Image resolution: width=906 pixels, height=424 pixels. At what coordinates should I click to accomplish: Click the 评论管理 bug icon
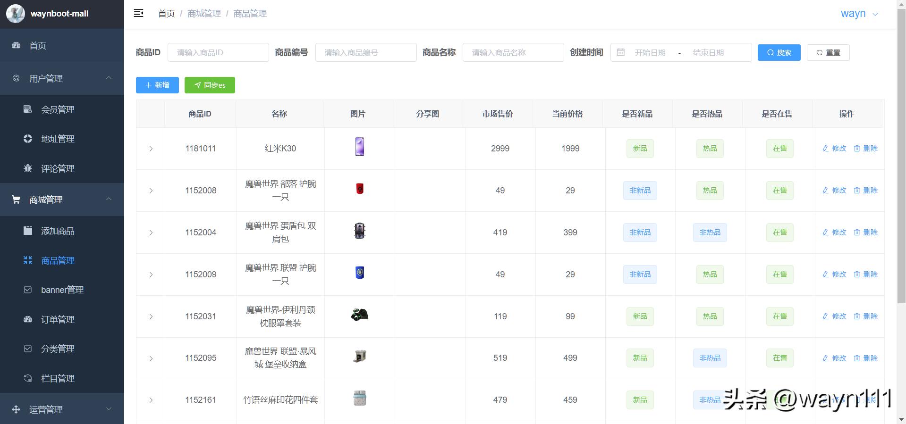click(x=28, y=168)
